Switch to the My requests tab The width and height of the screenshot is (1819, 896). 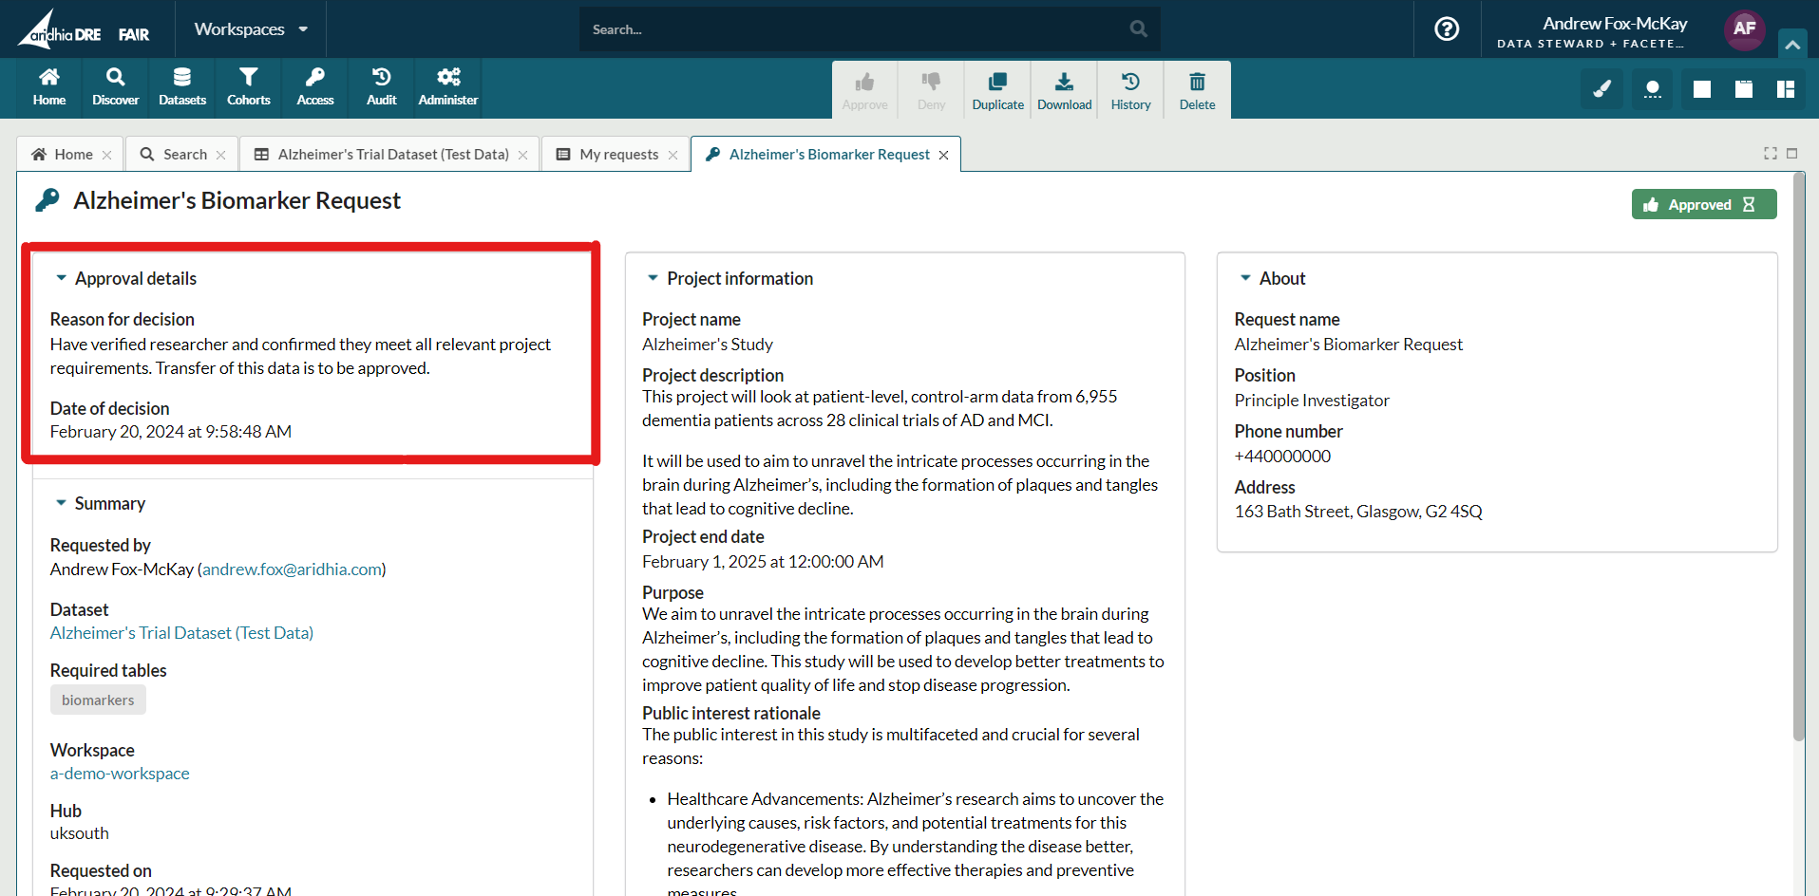coord(618,155)
